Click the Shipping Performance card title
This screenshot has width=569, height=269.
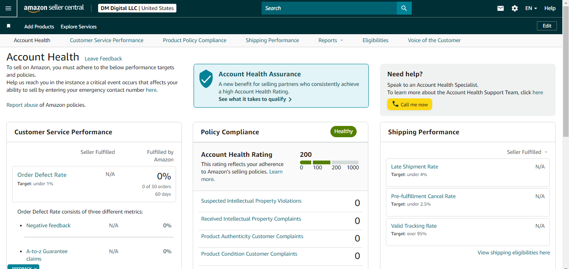(x=423, y=132)
